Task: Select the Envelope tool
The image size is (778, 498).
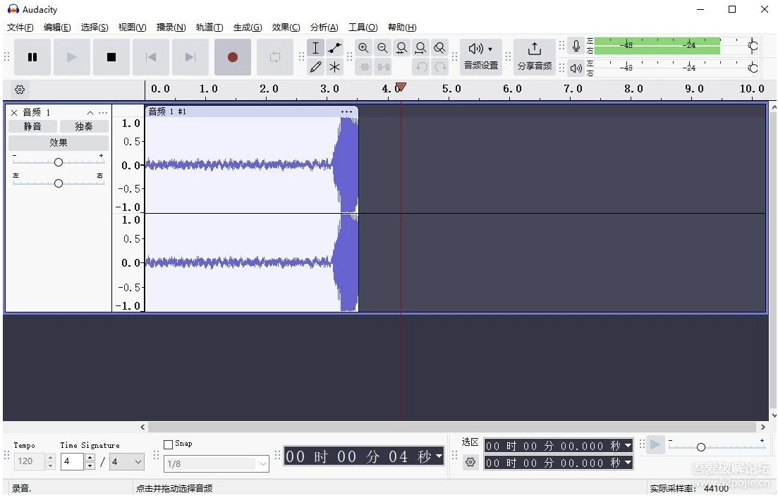Action: point(334,47)
